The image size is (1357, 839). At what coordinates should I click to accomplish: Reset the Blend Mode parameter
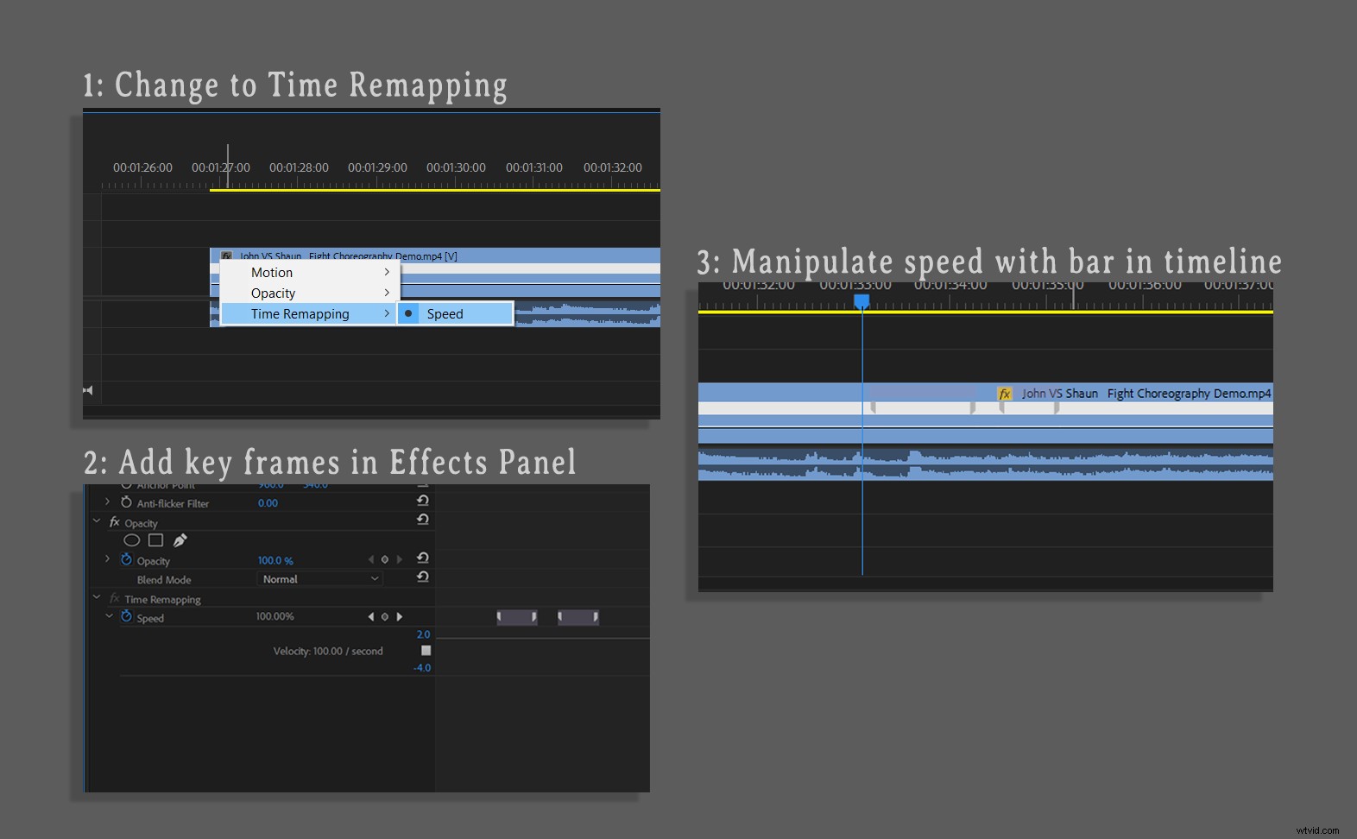pos(423,577)
